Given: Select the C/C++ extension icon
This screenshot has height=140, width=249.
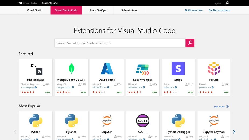Looking at the screenshot, I should point(142,121).
